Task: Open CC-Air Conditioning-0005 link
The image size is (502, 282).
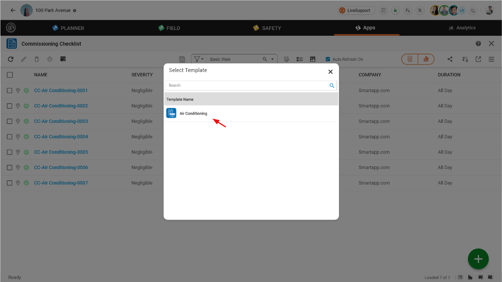Action: (x=61, y=152)
